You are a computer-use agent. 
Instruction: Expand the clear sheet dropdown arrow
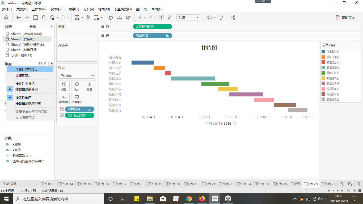click(102, 18)
